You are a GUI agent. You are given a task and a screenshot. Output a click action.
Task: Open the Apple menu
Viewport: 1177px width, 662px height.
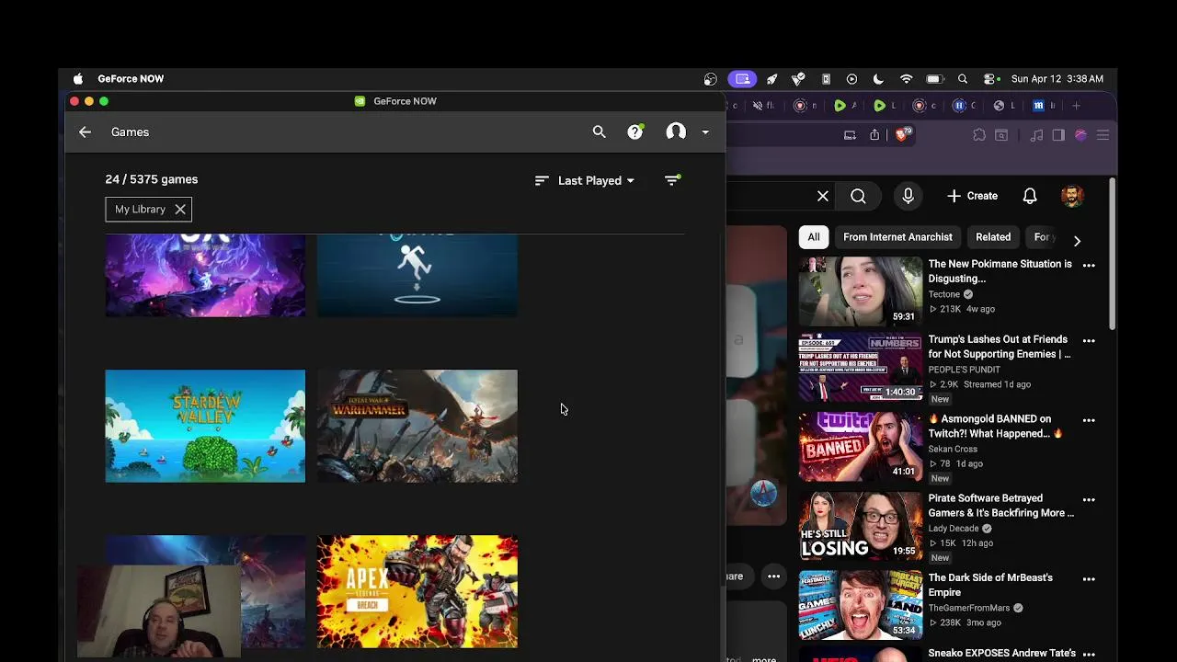[x=78, y=79]
